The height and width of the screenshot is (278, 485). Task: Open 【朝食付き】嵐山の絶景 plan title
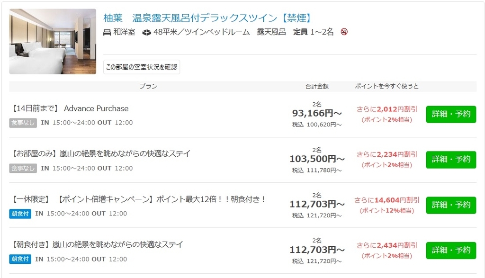[97, 244]
